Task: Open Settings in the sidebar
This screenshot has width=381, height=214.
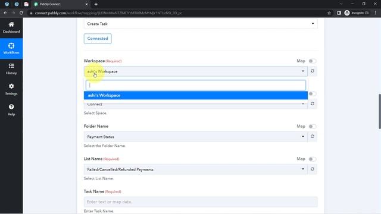Action: (11, 89)
